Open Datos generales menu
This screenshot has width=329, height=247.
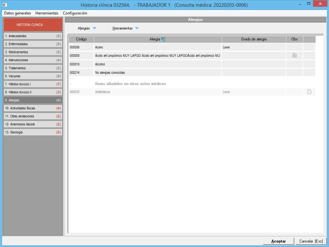click(18, 13)
